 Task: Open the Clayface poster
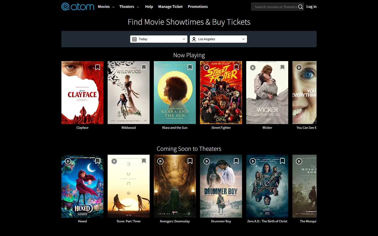(x=82, y=93)
